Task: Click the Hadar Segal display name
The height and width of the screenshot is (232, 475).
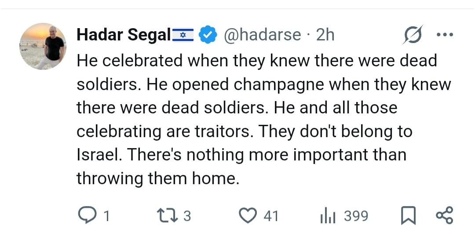Action: click(x=123, y=35)
